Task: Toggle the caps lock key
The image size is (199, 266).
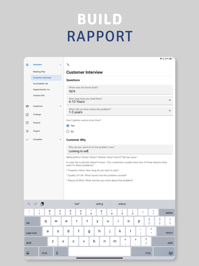Action: click(x=33, y=231)
